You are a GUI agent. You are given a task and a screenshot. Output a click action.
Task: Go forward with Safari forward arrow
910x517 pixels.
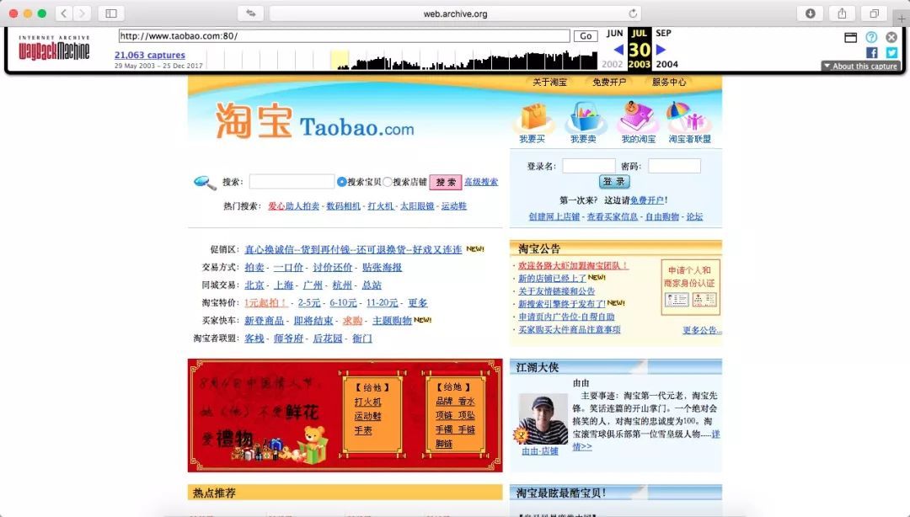tap(82, 13)
